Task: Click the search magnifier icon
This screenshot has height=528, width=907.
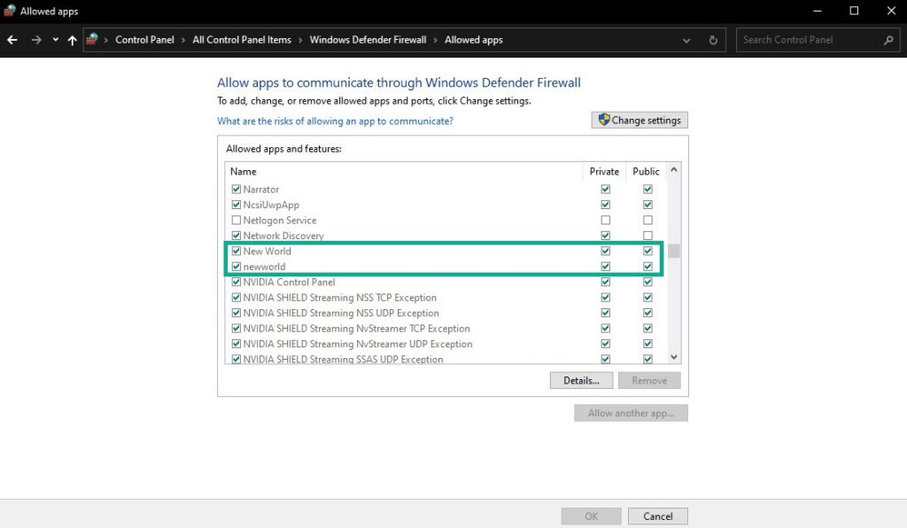Action: (888, 40)
